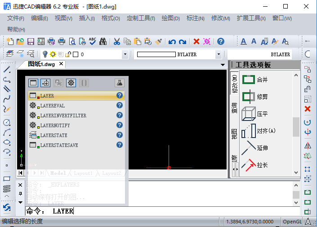
Task: Open 绘图(D) menu
Action: (170, 18)
